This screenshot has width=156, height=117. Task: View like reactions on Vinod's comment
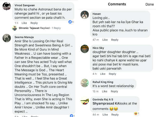click(x=71, y=22)
